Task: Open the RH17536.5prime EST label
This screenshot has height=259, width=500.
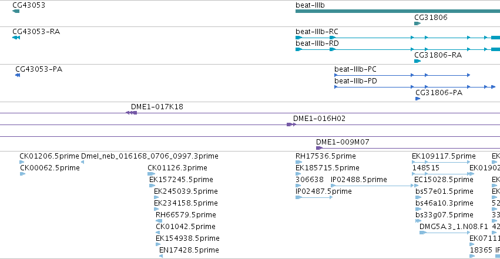Action: pyautogui.click(x=325, y=156)
